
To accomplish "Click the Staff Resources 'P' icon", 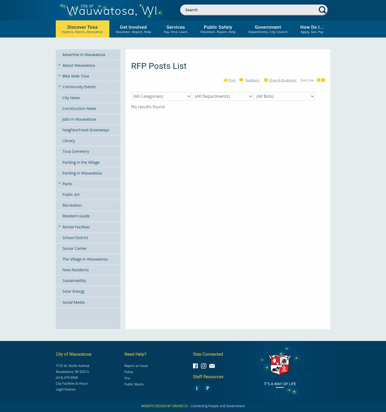I will point(207,388).
